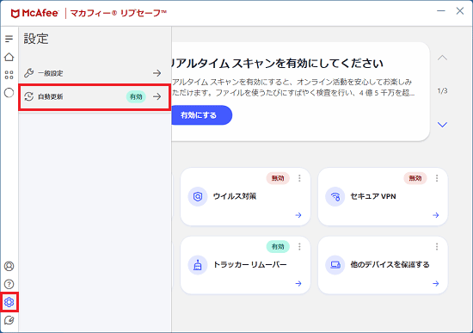Click the 1/3 page counter

442,91
